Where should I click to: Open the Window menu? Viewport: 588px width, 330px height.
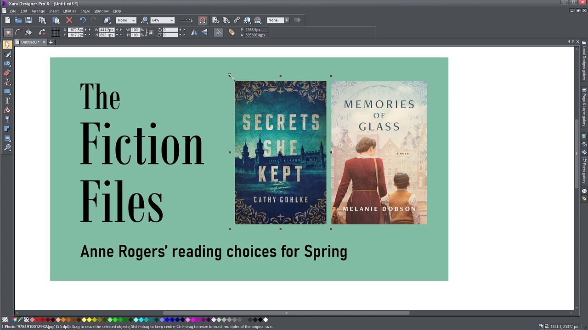click(x=102, y=11)
